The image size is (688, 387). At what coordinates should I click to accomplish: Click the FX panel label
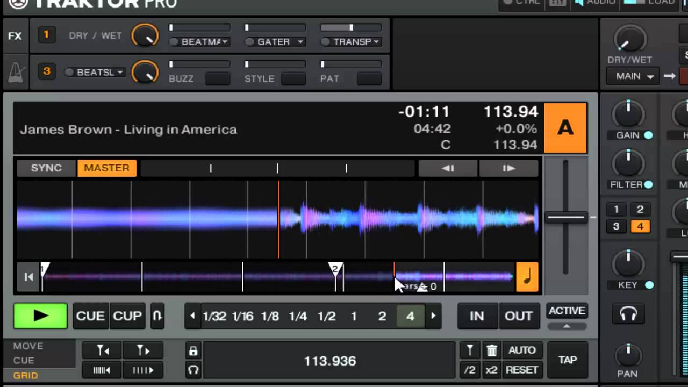(x=15, y=36)
